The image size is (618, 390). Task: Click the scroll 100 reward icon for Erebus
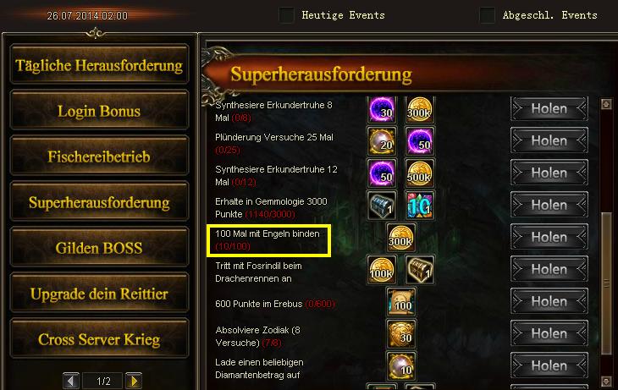(400, 302)
